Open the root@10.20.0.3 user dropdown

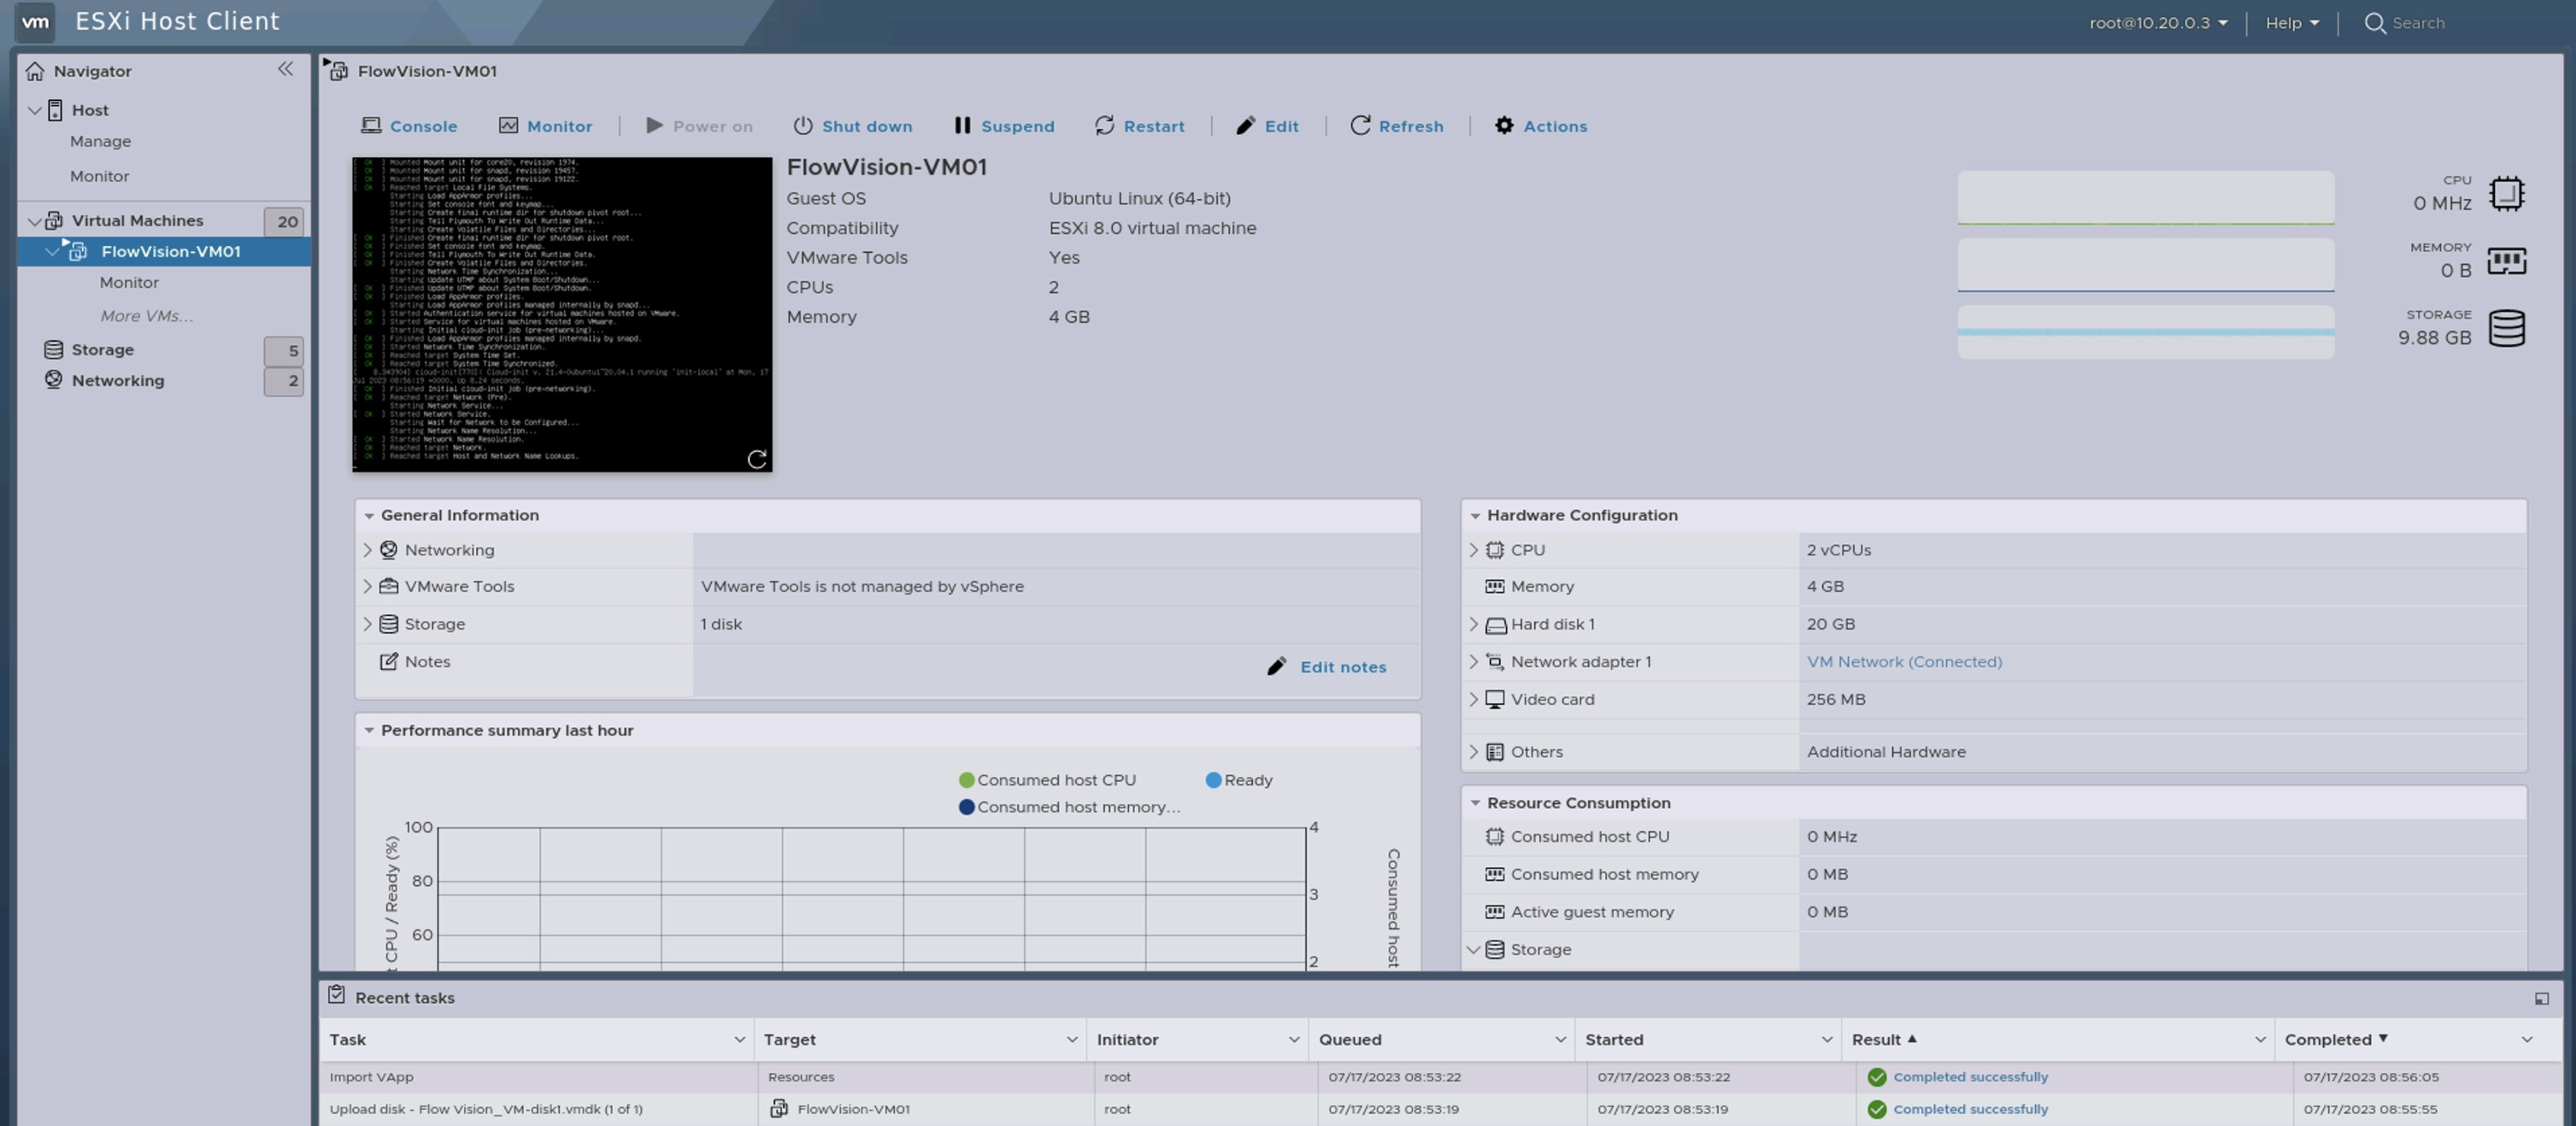click(2158, 23)
